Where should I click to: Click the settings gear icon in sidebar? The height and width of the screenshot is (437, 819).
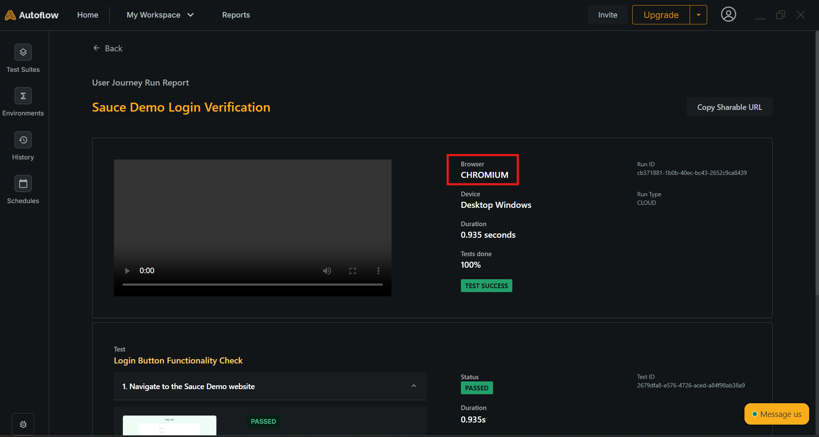tap(23, 424)
